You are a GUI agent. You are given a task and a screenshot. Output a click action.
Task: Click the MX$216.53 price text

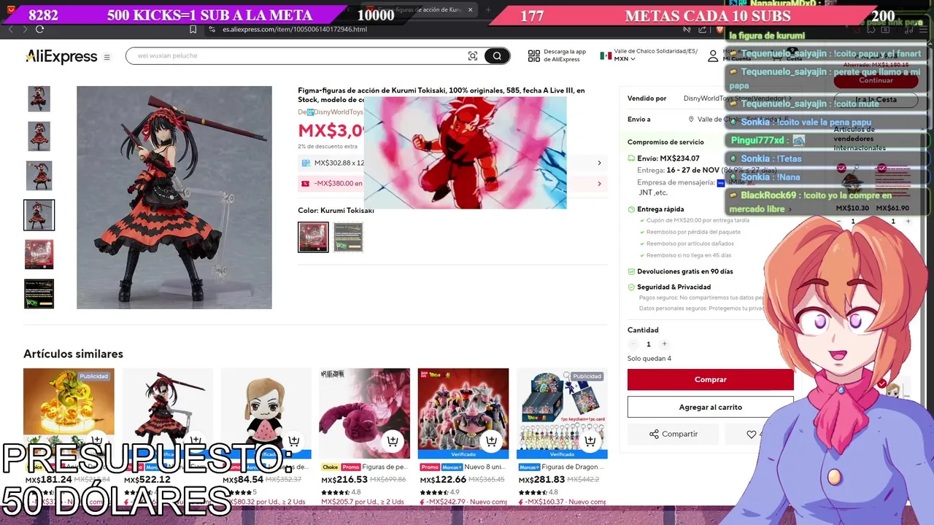click(344, 479)
